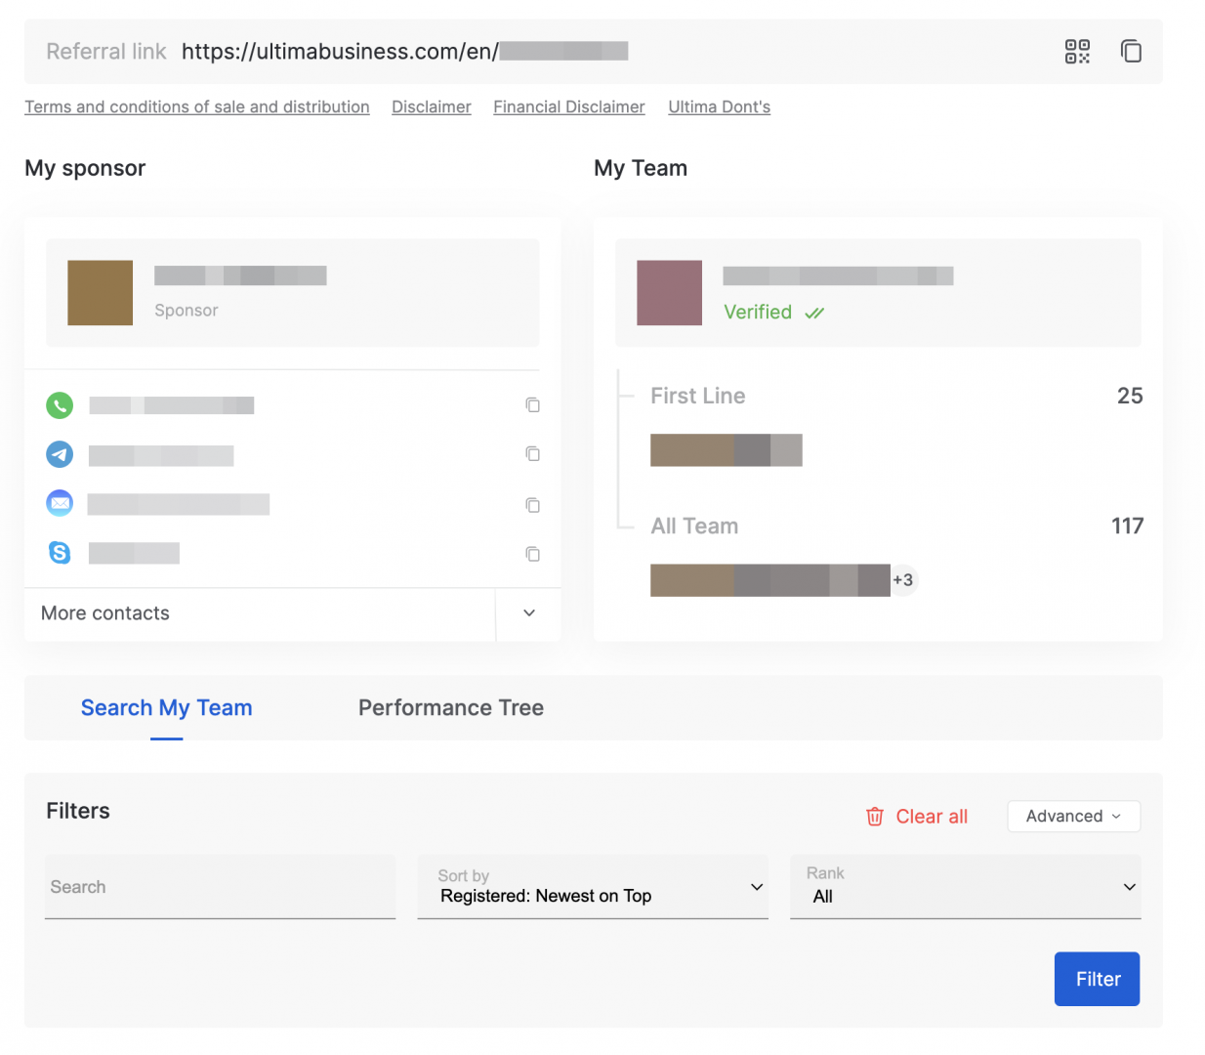
Task: Click the green phone contact icon
Action: [60, 404]
